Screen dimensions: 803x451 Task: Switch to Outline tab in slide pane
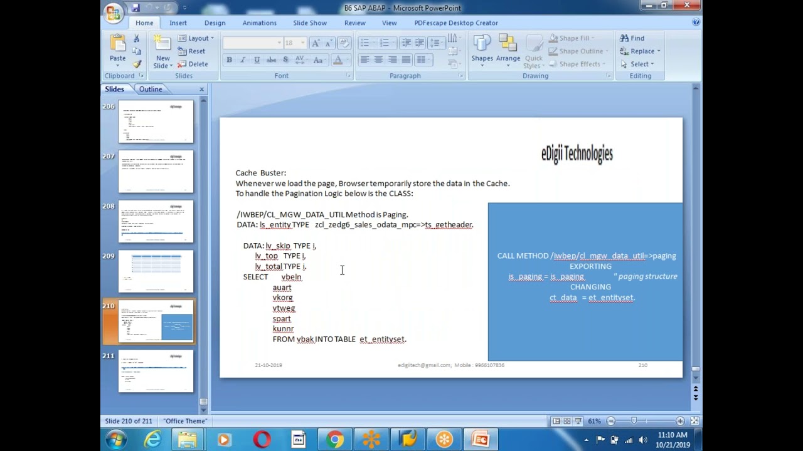151,90
